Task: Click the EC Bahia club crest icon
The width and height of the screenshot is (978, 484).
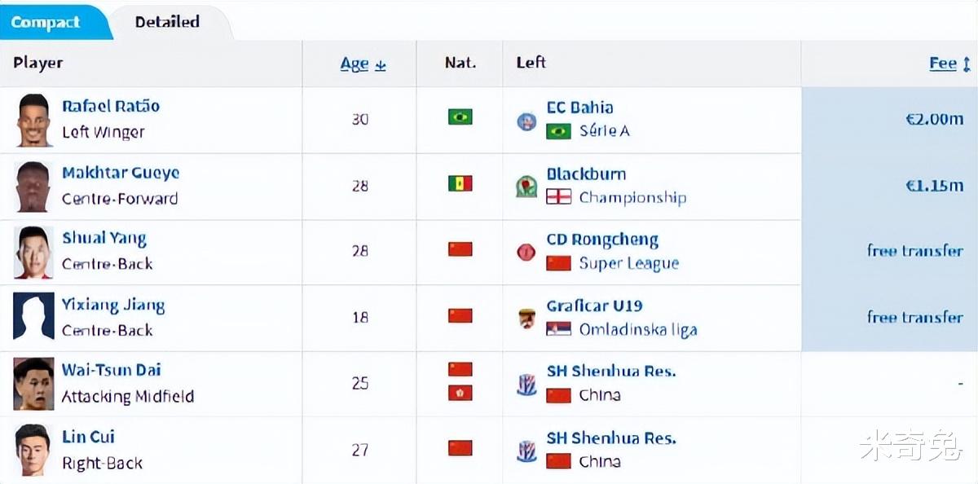Action: point(526,121)
